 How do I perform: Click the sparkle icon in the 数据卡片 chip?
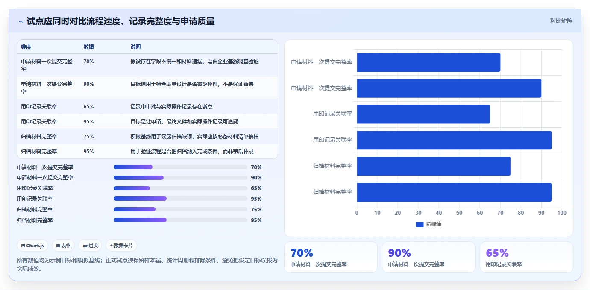[112, 246]
